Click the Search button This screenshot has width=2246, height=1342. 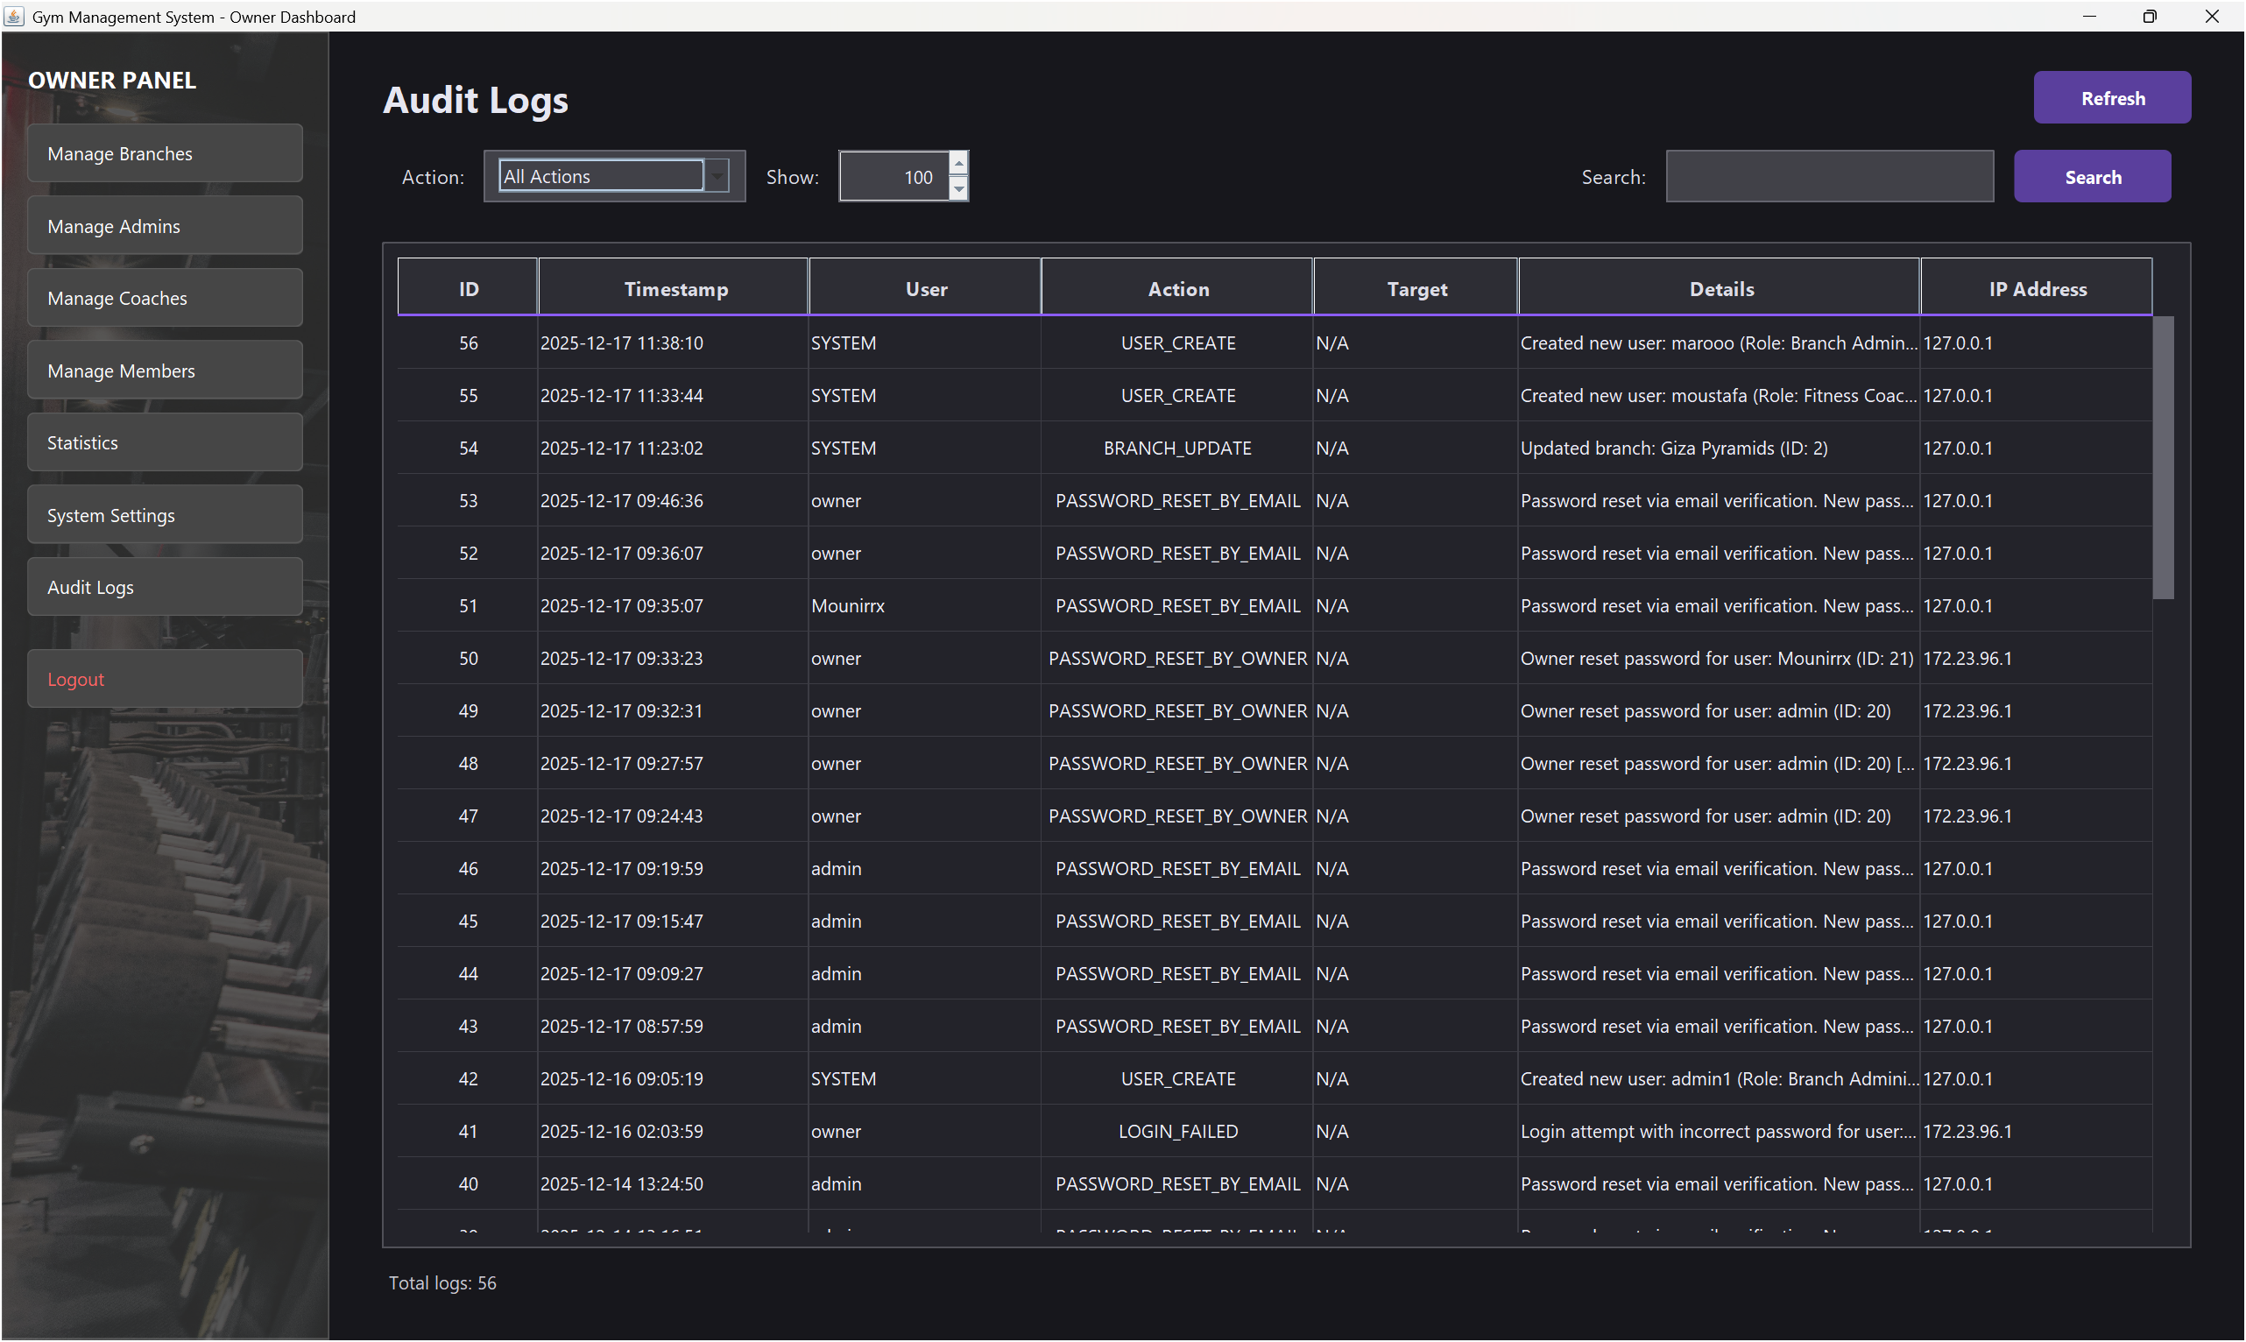(x=2093, y=175)
